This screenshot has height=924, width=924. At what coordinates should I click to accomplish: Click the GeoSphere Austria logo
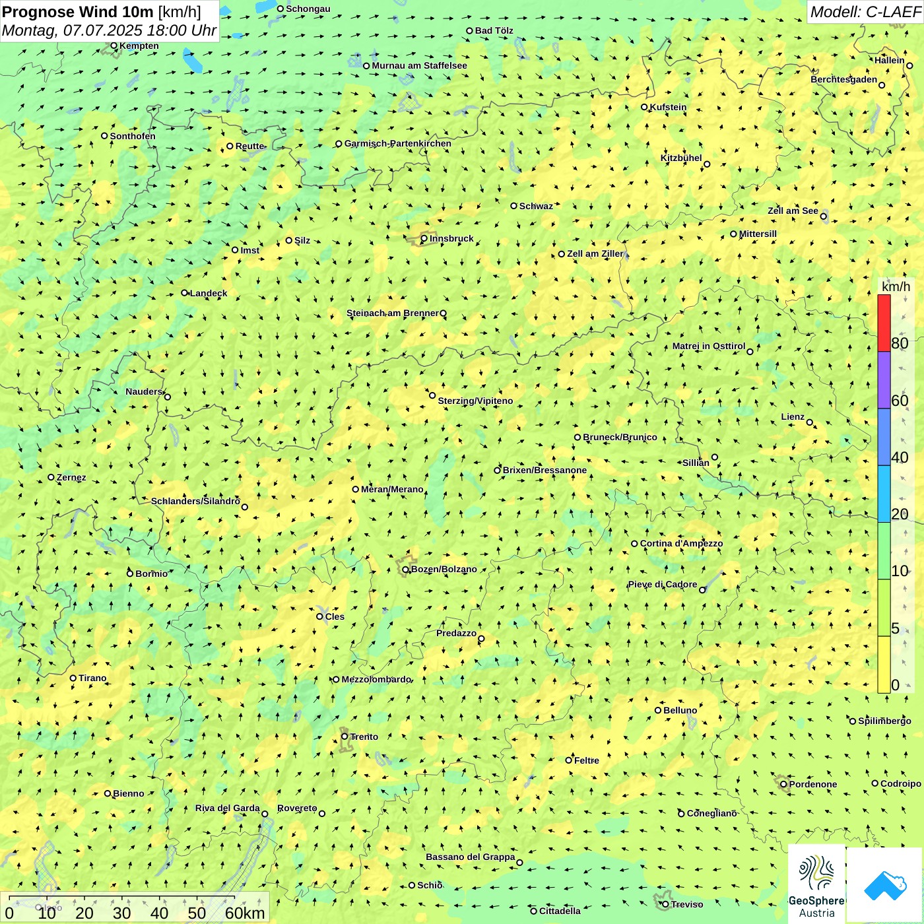816,884
